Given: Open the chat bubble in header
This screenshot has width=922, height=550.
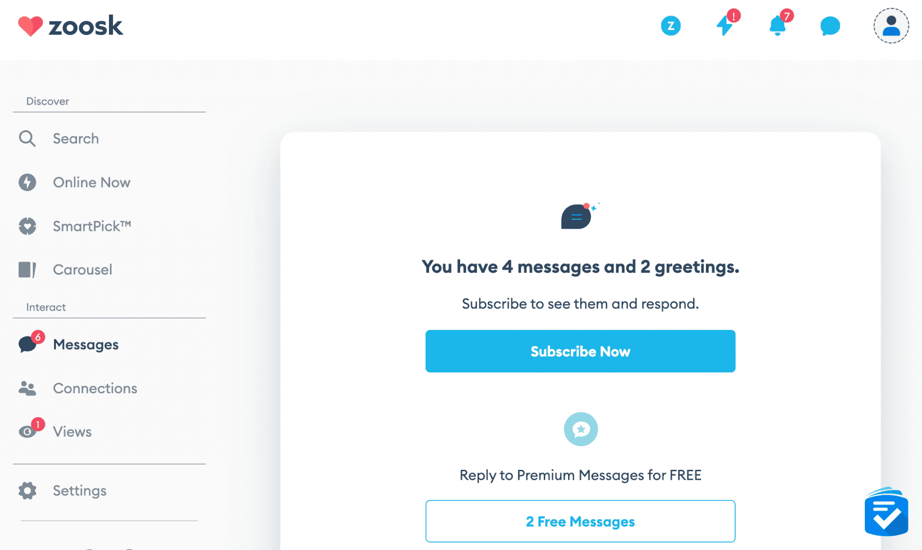Looking at the screenshot, I should (x=830, y=26).
